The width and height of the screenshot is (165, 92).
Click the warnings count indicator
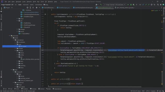point(153,10)
